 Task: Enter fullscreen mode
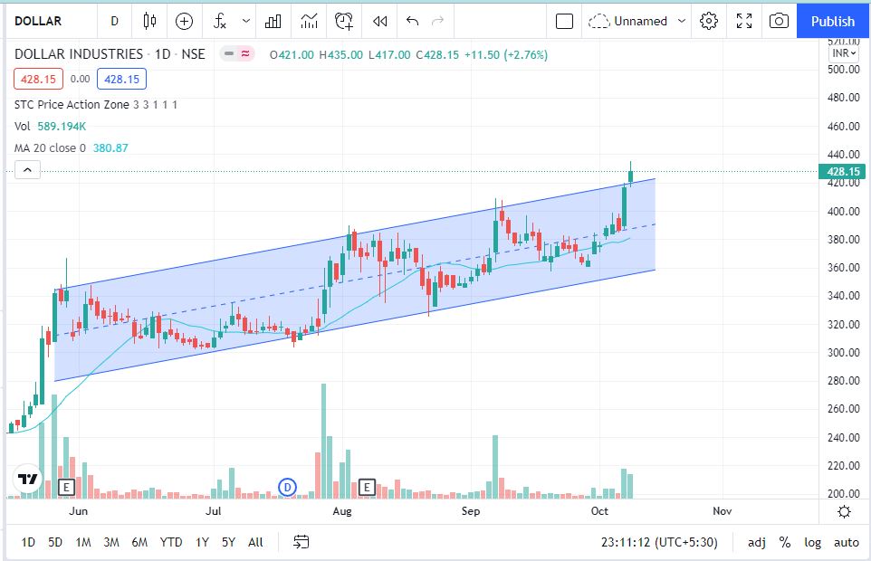pyautogui.click(x=743, y=21)
